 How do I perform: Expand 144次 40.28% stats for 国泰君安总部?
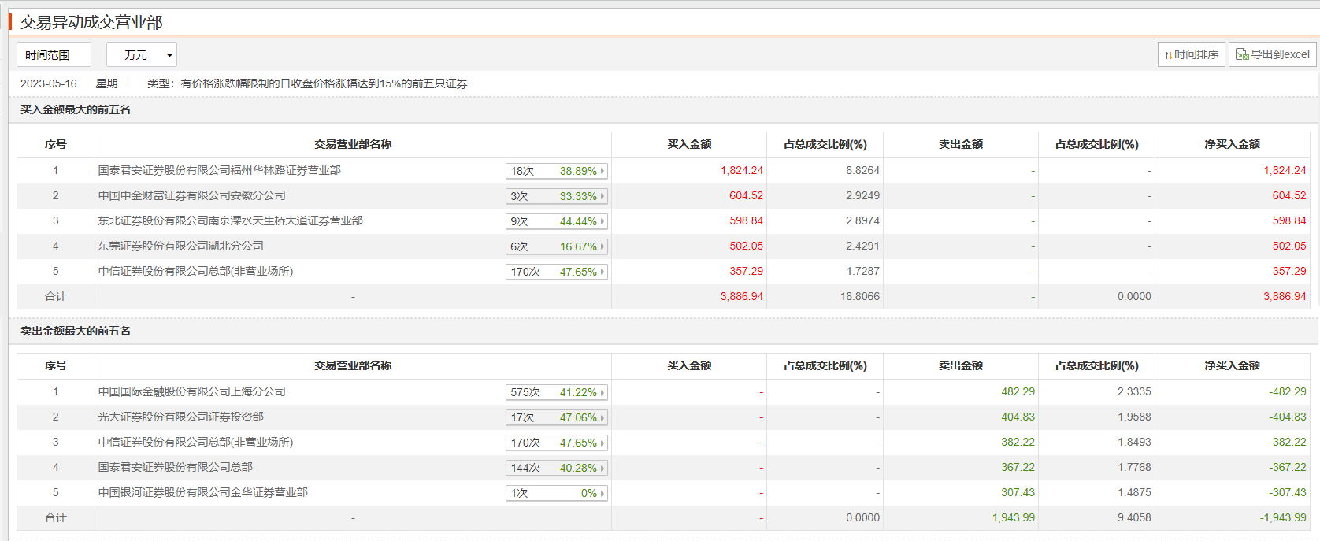556,468
